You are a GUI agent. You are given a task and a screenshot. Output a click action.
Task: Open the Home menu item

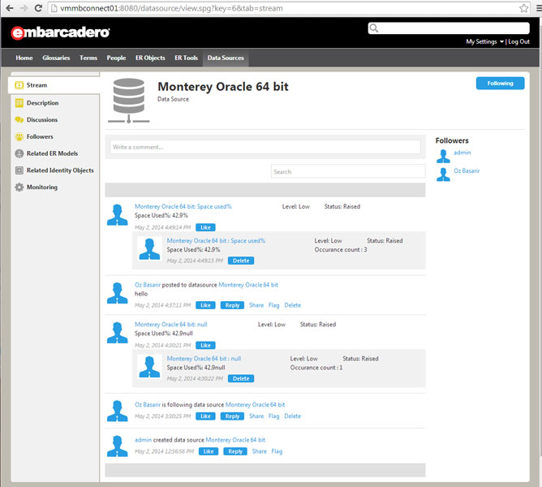[24, 58]
